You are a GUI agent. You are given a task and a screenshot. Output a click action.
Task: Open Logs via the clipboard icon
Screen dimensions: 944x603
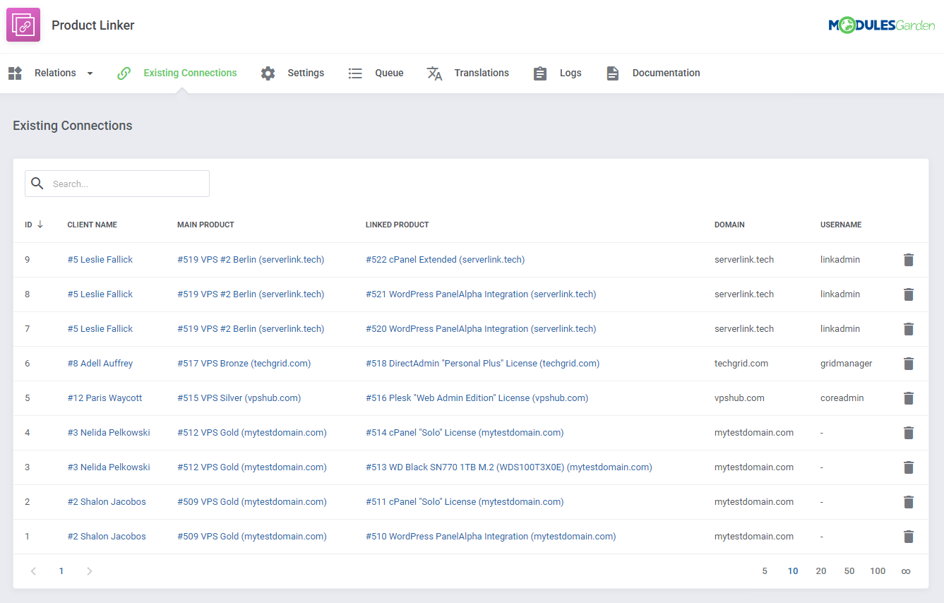[x=540, y=73]
